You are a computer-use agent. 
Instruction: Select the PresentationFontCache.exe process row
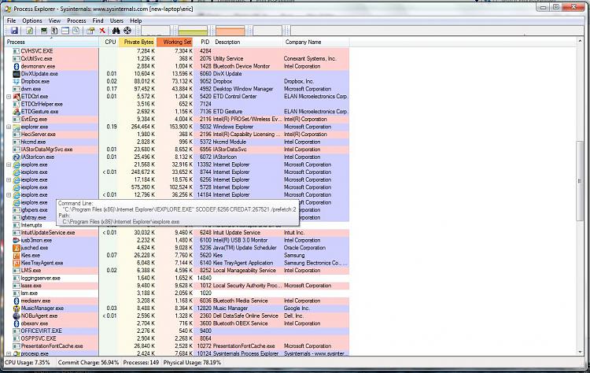(177, 346)
